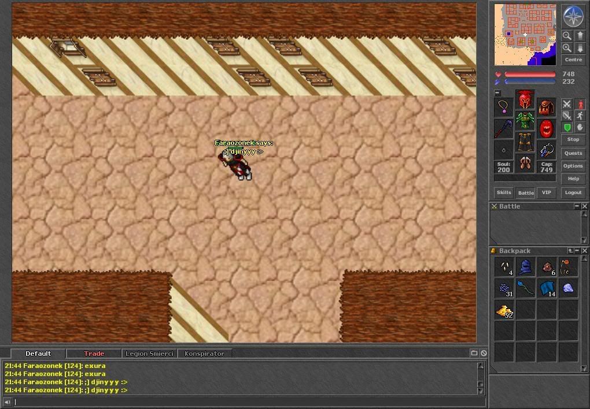Toggle chase opponent mode with the running figure
The image size is (590, 409).
(580, 116)
